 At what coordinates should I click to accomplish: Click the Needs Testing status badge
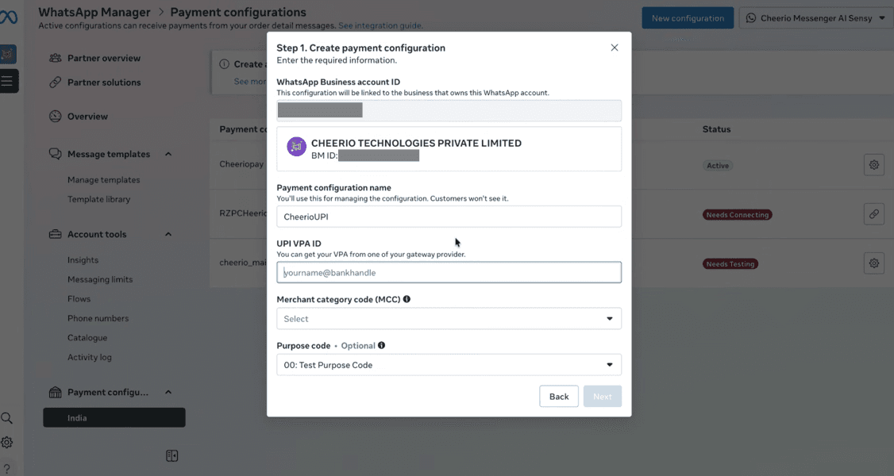(x=730, y=263)
